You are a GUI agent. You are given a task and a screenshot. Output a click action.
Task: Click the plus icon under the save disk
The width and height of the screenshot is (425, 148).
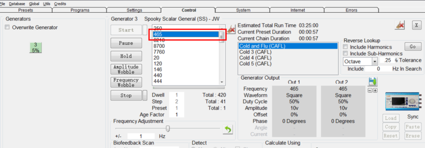click(x=375, y=90)
